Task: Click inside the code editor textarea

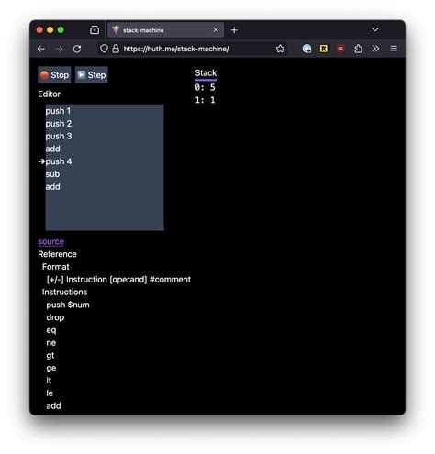Action: pos(105,167)
